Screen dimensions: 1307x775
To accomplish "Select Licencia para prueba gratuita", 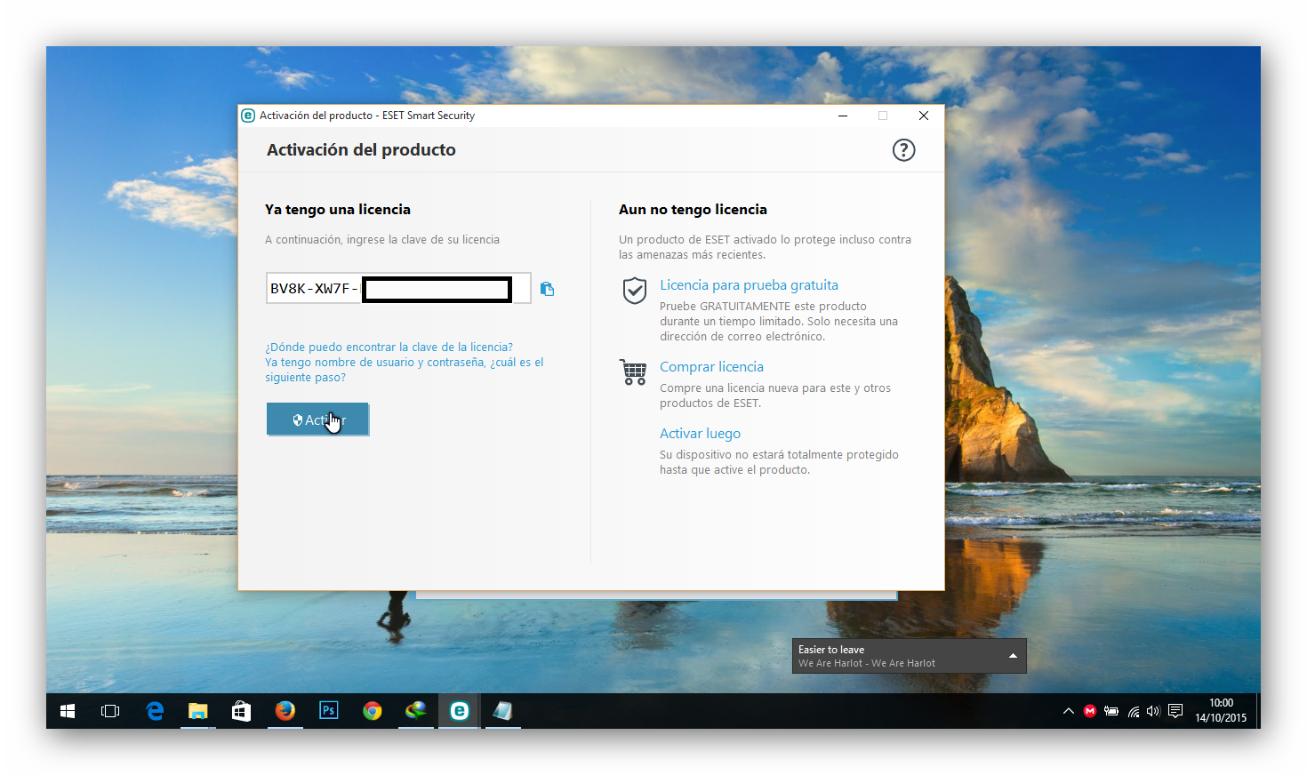I will [x=749, y=285].
